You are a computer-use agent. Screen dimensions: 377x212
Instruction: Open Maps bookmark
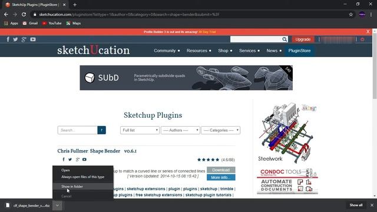point(74,24)
